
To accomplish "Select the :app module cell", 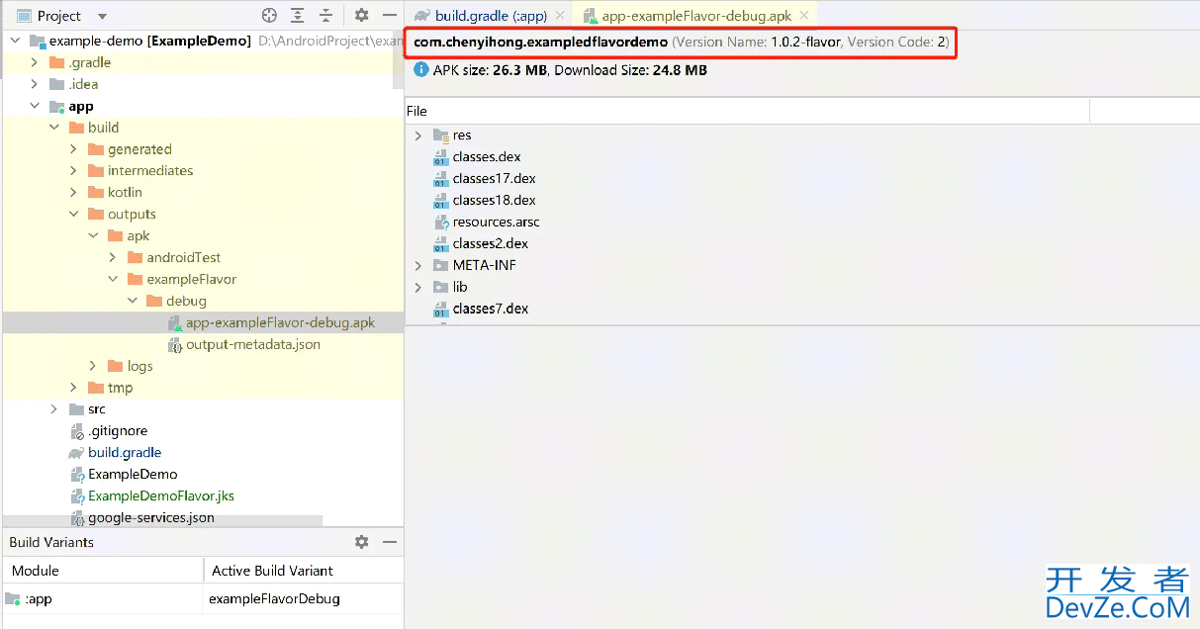I will point(103,598).
